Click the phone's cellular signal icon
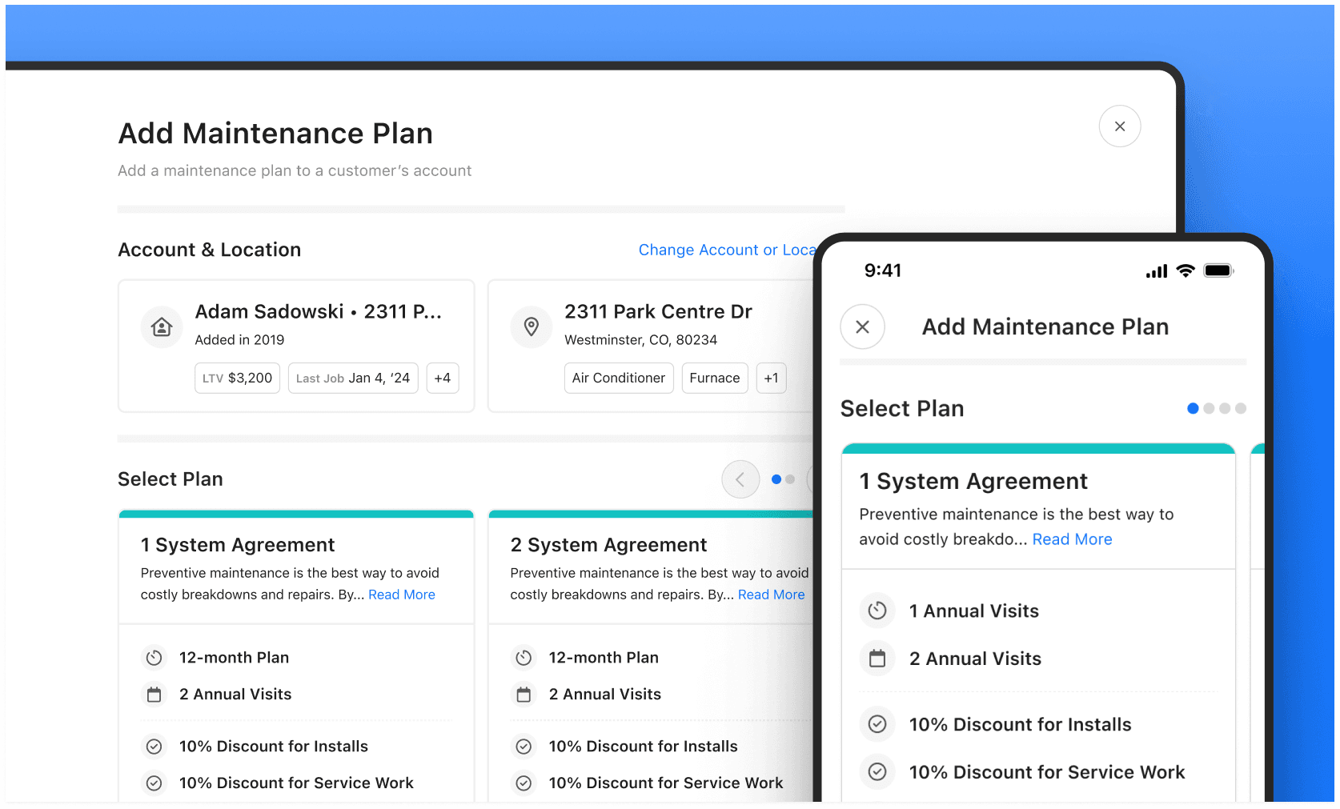 pyautogui.click(x=1157, y=271)
